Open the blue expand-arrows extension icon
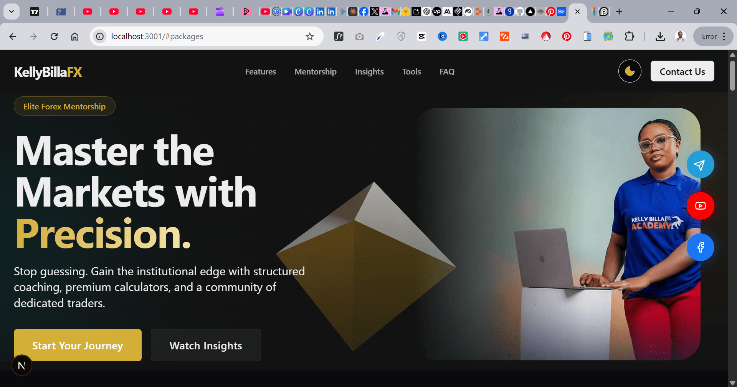Screen dimensions: 737x387 (x=484, y=36)
